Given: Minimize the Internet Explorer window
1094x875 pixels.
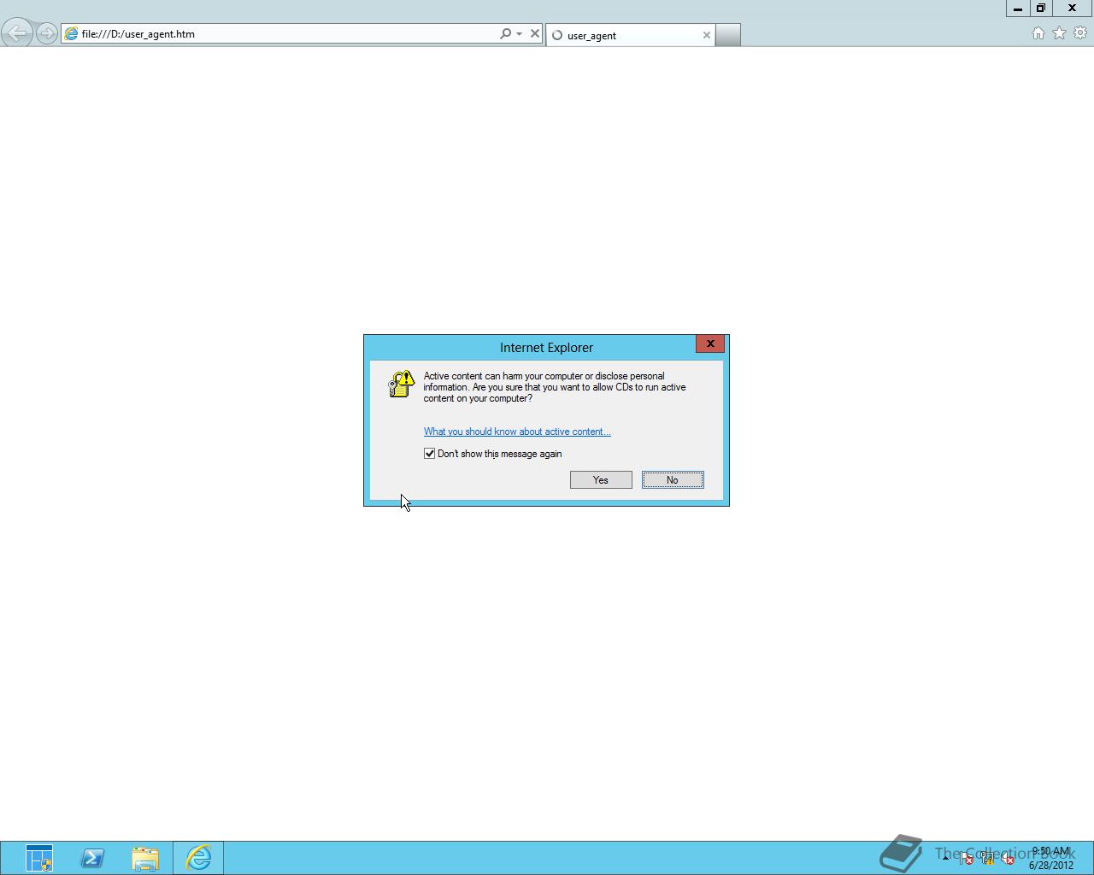Looking at the screenshot, I should pyautogui.click(x=1018, y=8).
